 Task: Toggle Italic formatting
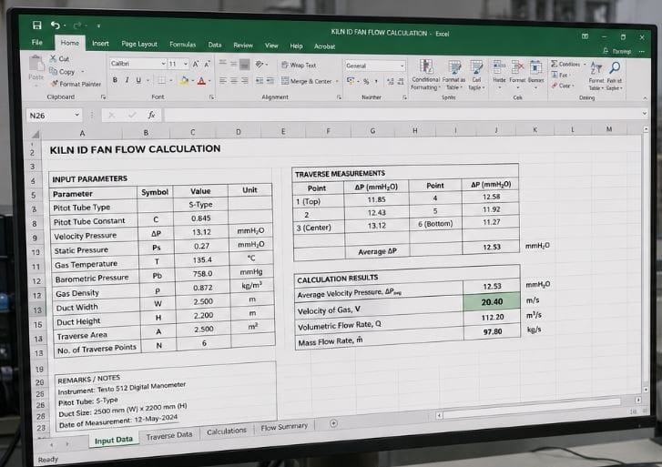(127, 79)
